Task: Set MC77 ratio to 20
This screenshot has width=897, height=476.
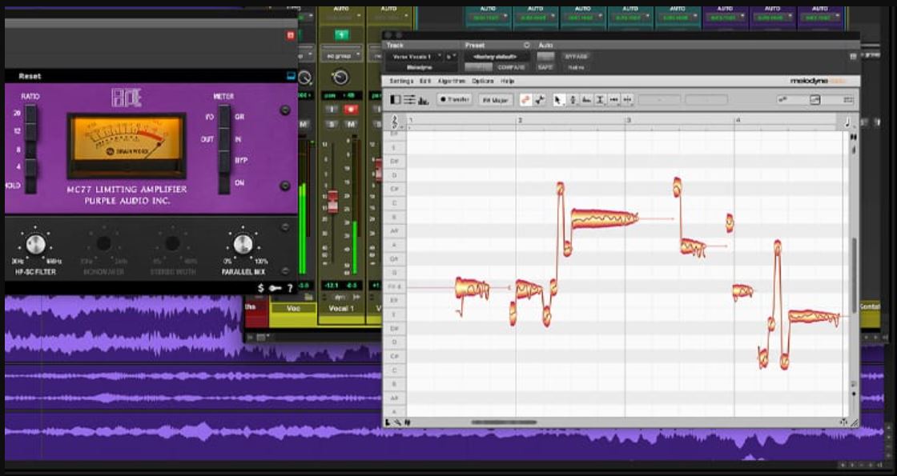Action: [30, 114]
